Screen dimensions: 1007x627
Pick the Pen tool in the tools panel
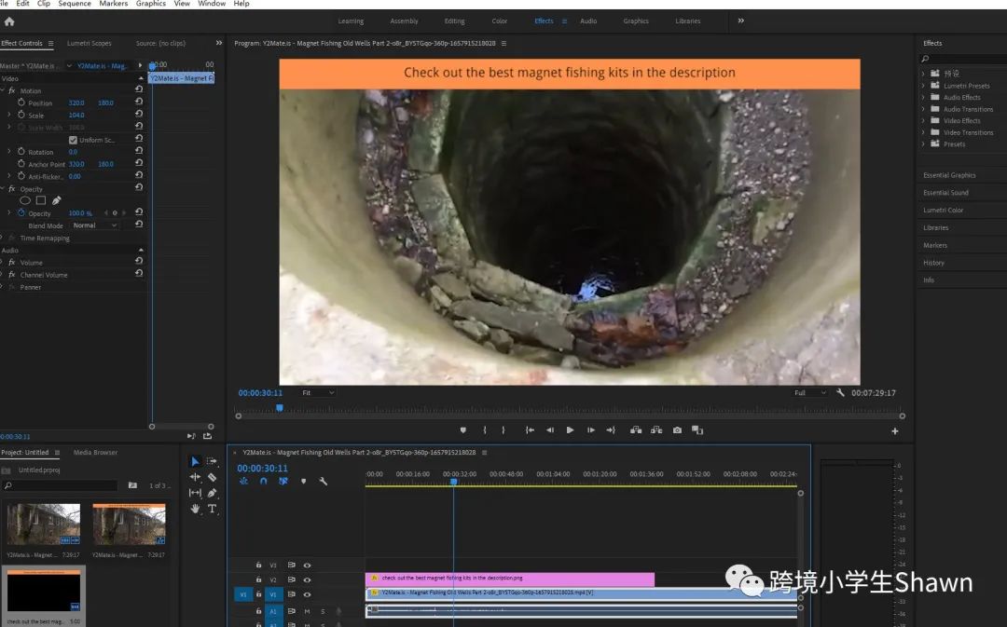tap(213, 493)
